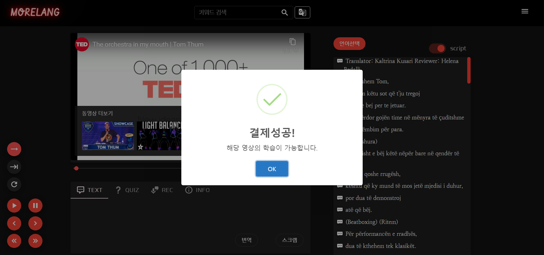Play the video with red play button

[14, 206]
